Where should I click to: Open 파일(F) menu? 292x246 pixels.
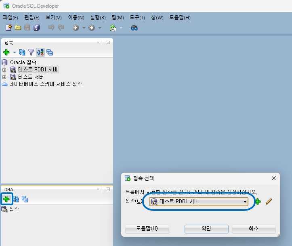pyautogui.click(x=11, y=17)
